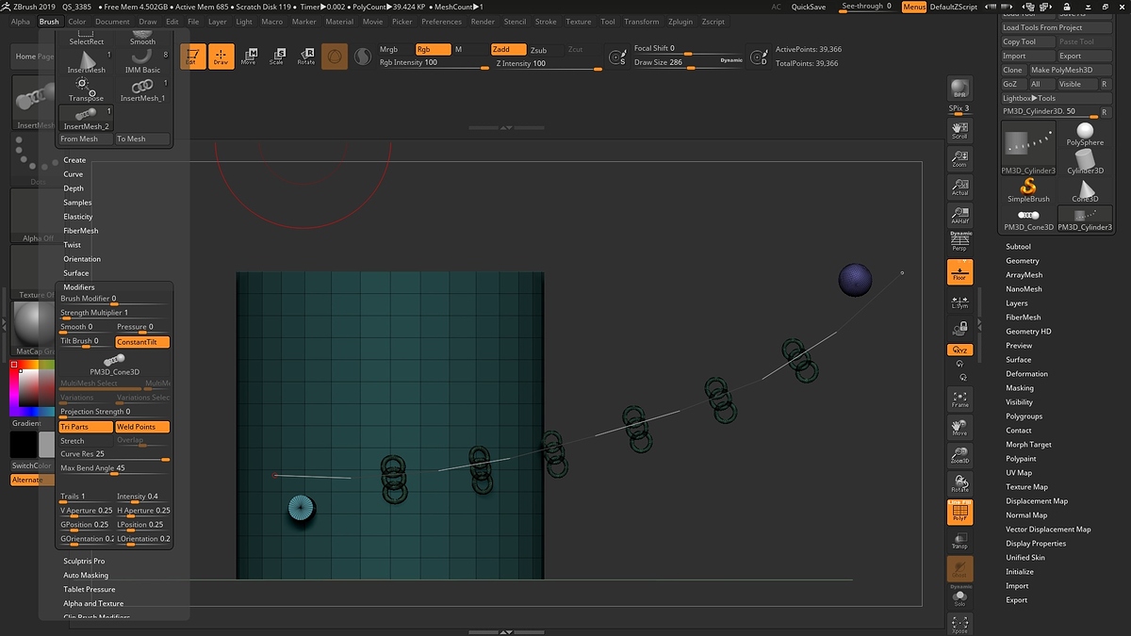Click the AAHalf icon
Image resolution: width=1131 pixels, height=636 pixels.
(959, 215)
